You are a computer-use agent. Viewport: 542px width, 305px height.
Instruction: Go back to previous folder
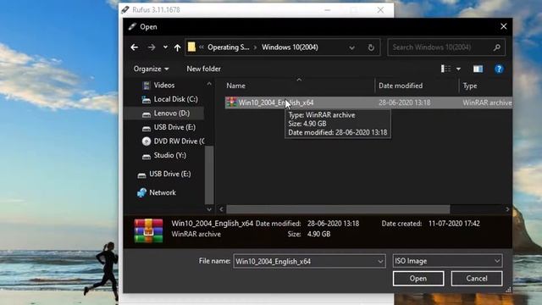(135, 47)
